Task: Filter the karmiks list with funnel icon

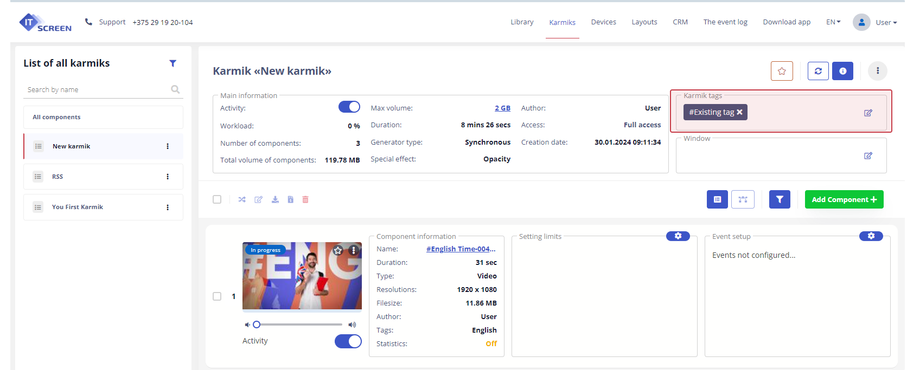Action: point(173,63)
